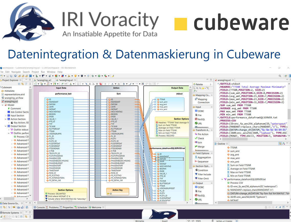The width and height of the screenshot is (291, 222).
Task: Open the Window menu
Action: [51, 72]
